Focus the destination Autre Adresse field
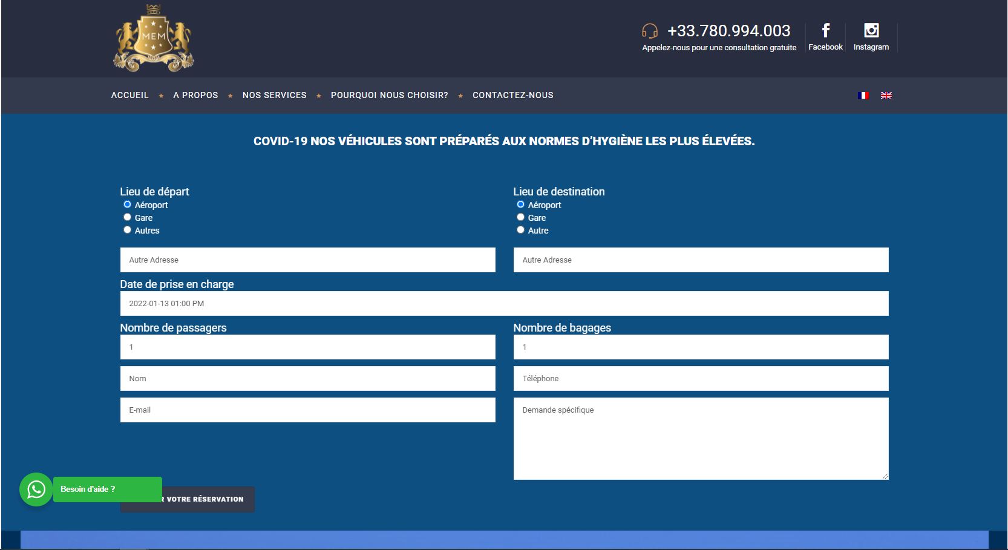Screen dimensions: 1008x550 point(701,260)
